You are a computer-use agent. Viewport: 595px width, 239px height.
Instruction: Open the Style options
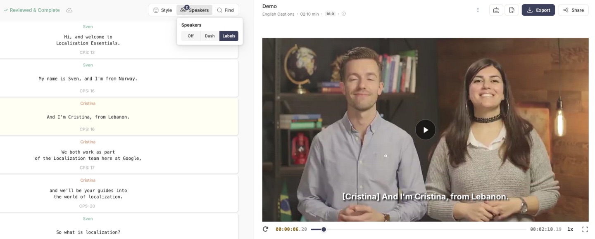[162, 10]
